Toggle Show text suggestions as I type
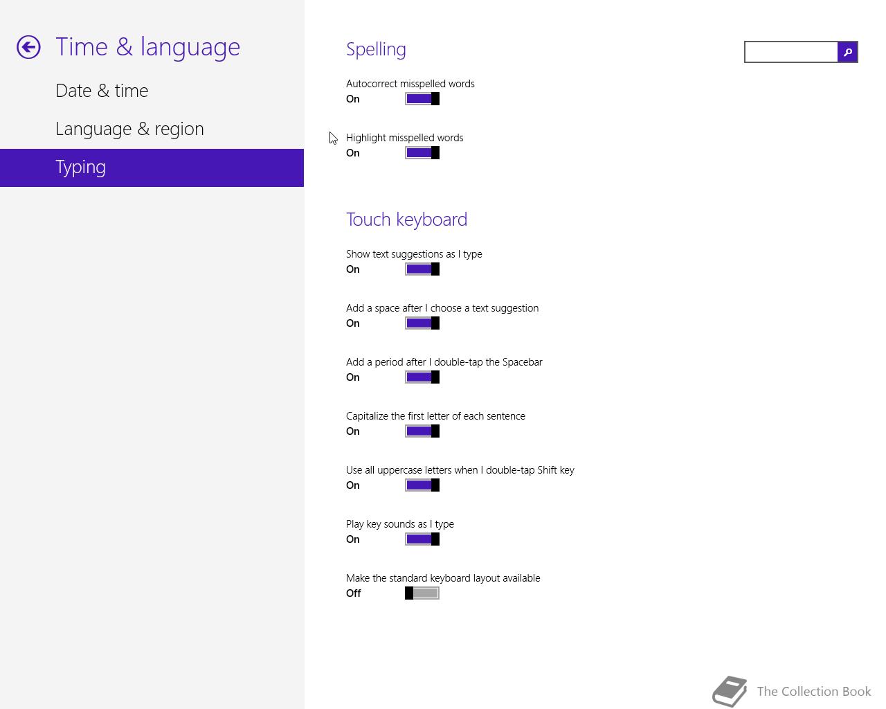The height and width of the screenshot is (709, 886). 422,269
